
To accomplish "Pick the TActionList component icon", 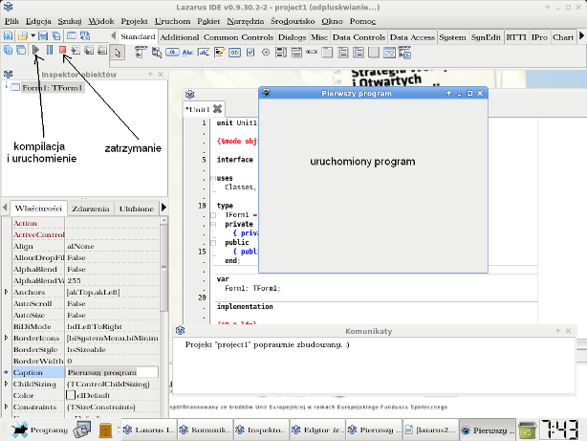I will pyautogui.click(x=404, y=53).
